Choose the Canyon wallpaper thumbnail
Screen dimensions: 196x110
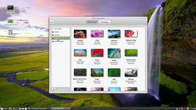[80, 34]
